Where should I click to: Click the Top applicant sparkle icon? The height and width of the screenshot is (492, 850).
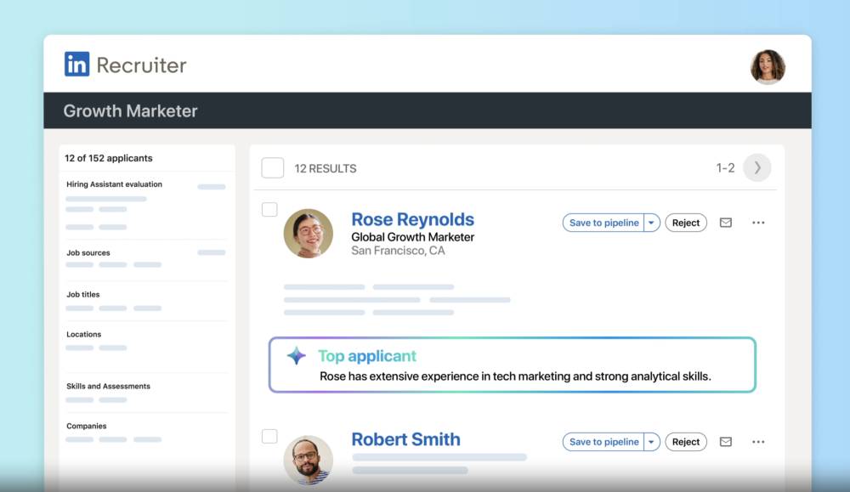point(296,356)
